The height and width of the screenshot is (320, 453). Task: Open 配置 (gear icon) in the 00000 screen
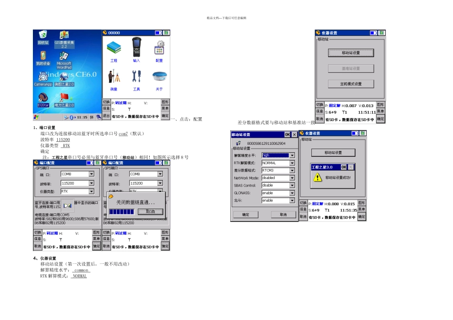click(x=159, y=51)
